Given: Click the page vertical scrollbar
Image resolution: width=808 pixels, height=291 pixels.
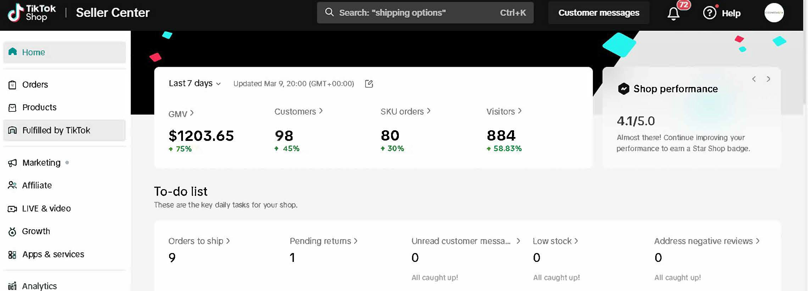Looking at the screenshot, I should point(806,53).
